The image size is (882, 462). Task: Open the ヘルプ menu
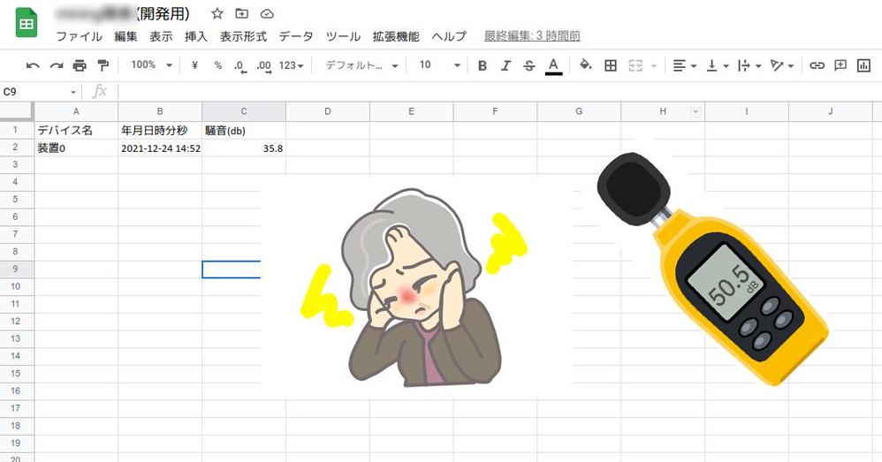449,36
